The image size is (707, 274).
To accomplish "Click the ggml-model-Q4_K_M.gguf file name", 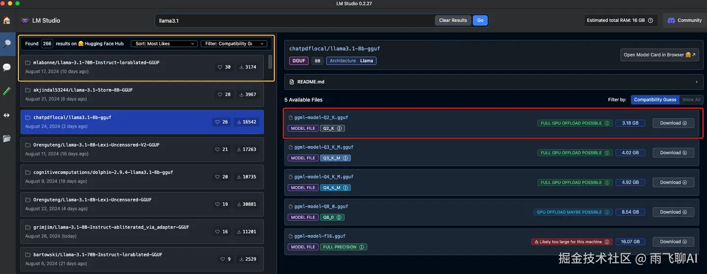I will click(x=324, y=177).
